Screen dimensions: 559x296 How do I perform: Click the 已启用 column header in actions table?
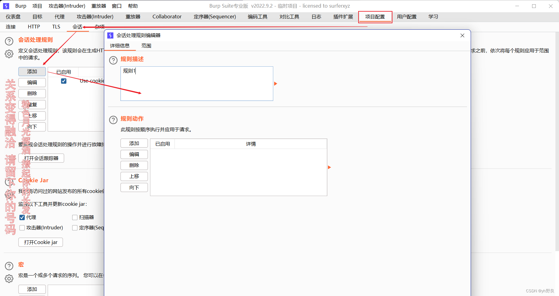click(x=163, y=144)
